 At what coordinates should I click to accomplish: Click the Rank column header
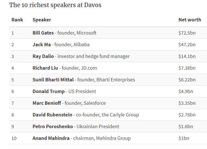point(17,20)
